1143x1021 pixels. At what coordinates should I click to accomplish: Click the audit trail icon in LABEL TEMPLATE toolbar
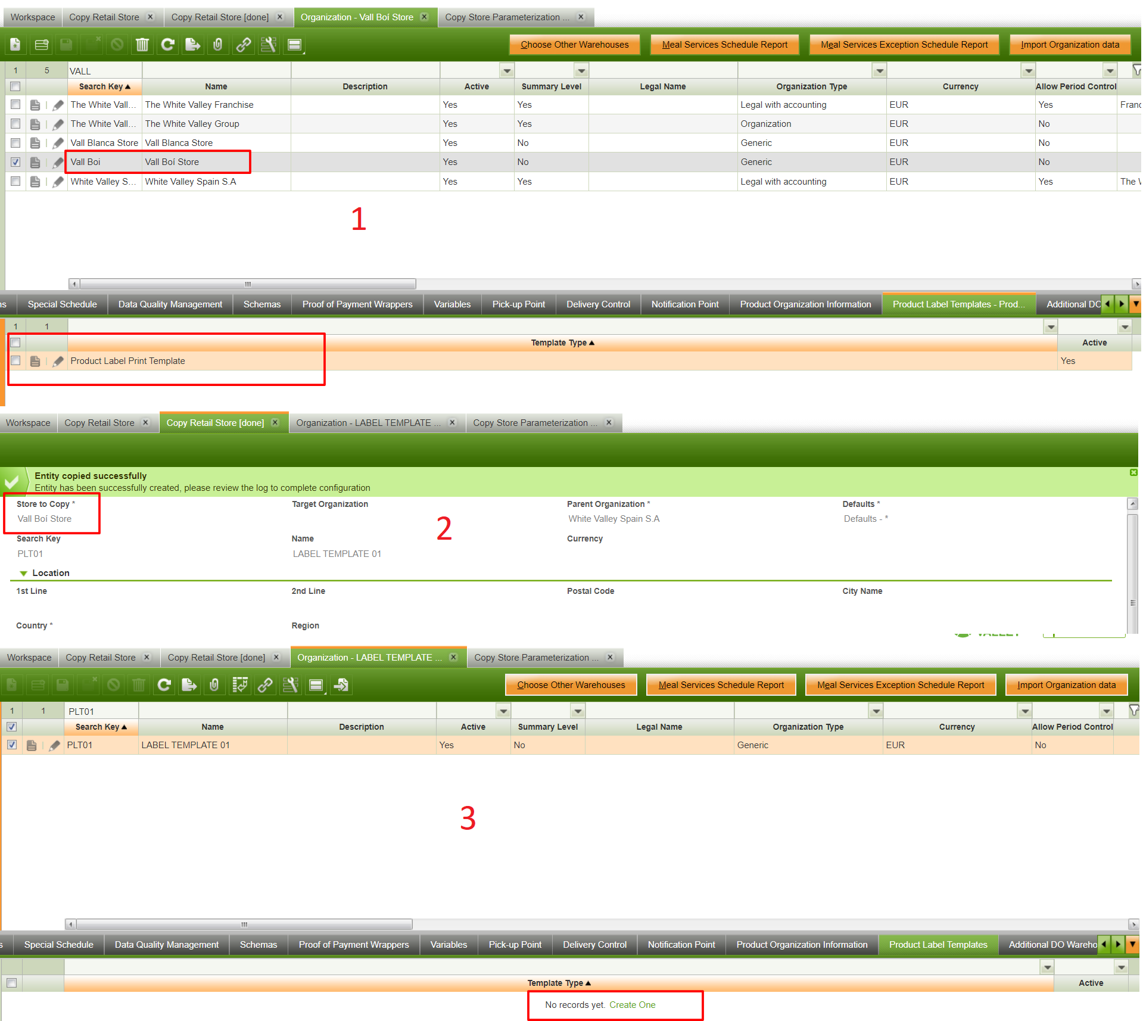[240, 685]
